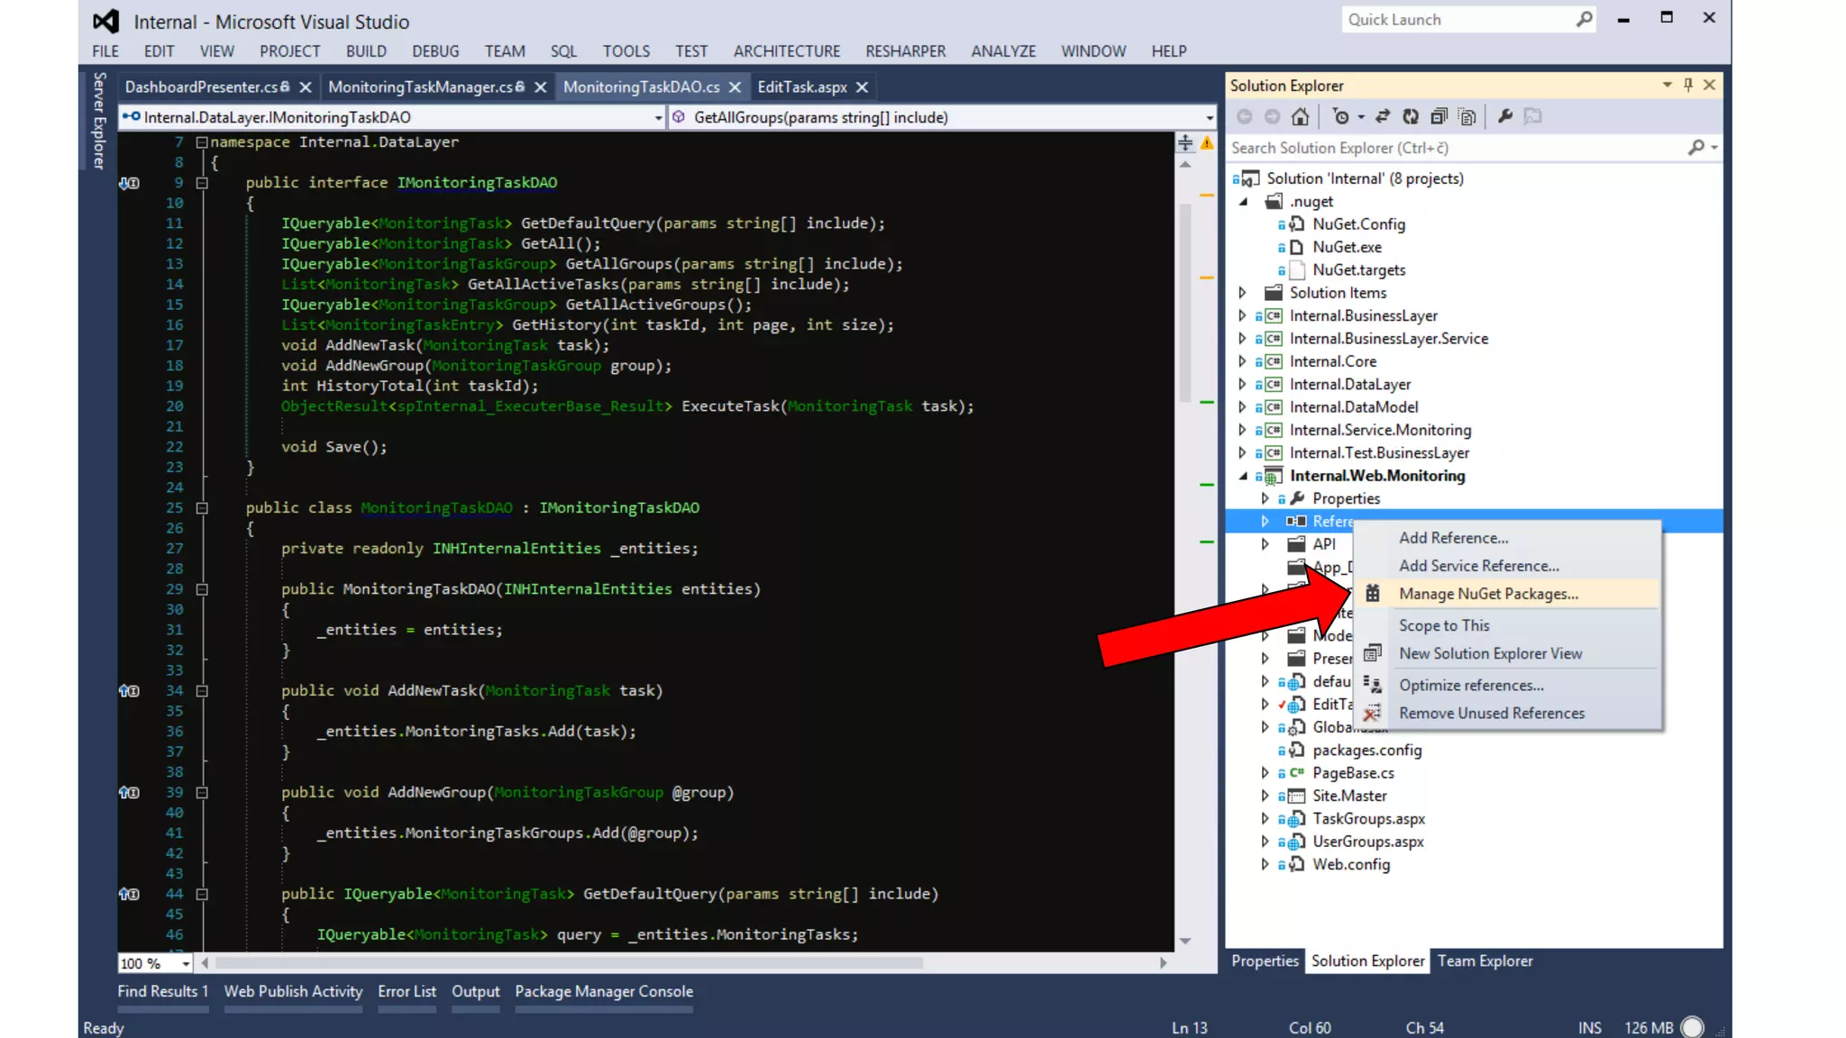Collapse the Internal.Web.Monitoring project node
This screenshot has width=1846, height=1038.
coord(1243,476)
